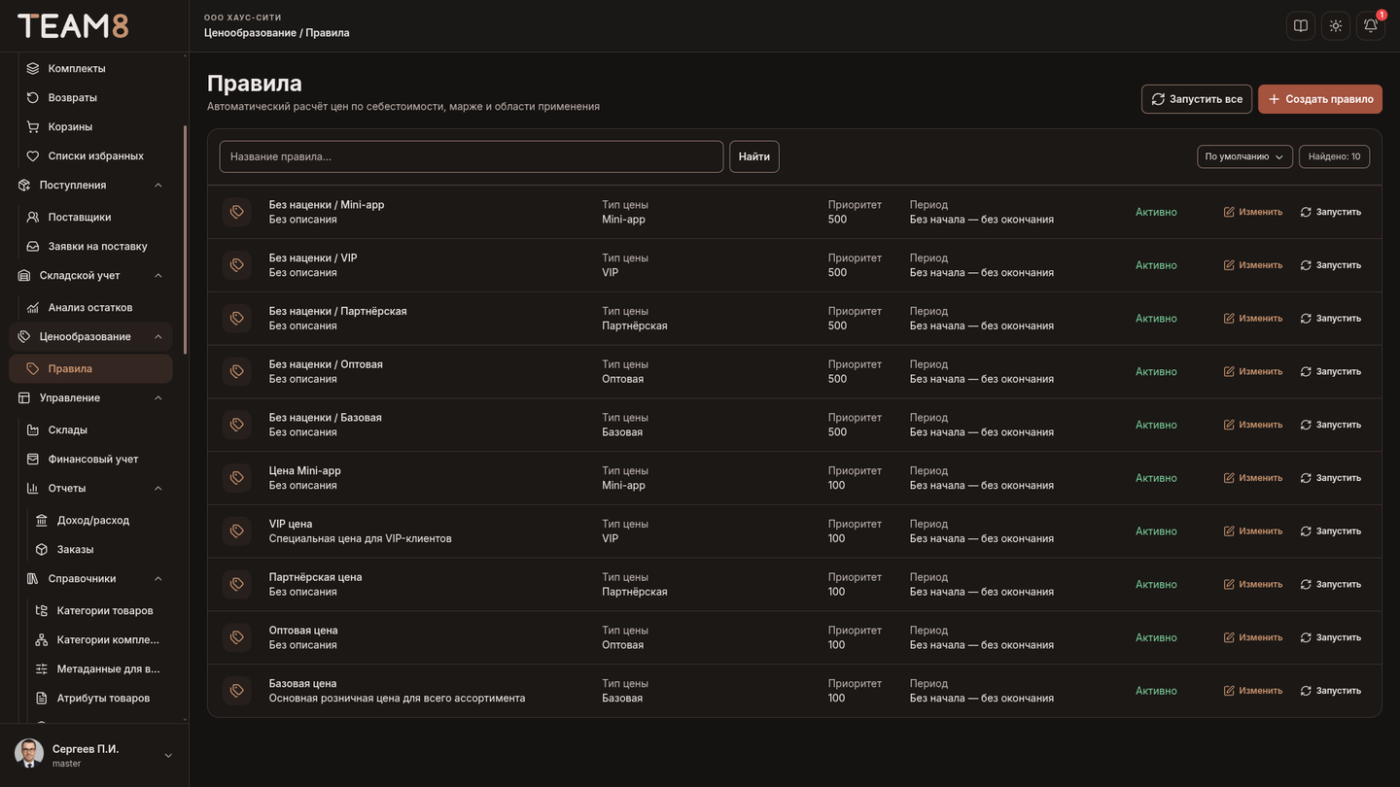Open the book documentation icon in header
The width and height of the screenshot is (1400, 787).
click(1301, 26)
